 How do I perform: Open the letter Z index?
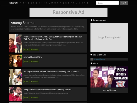click(87, 3)
